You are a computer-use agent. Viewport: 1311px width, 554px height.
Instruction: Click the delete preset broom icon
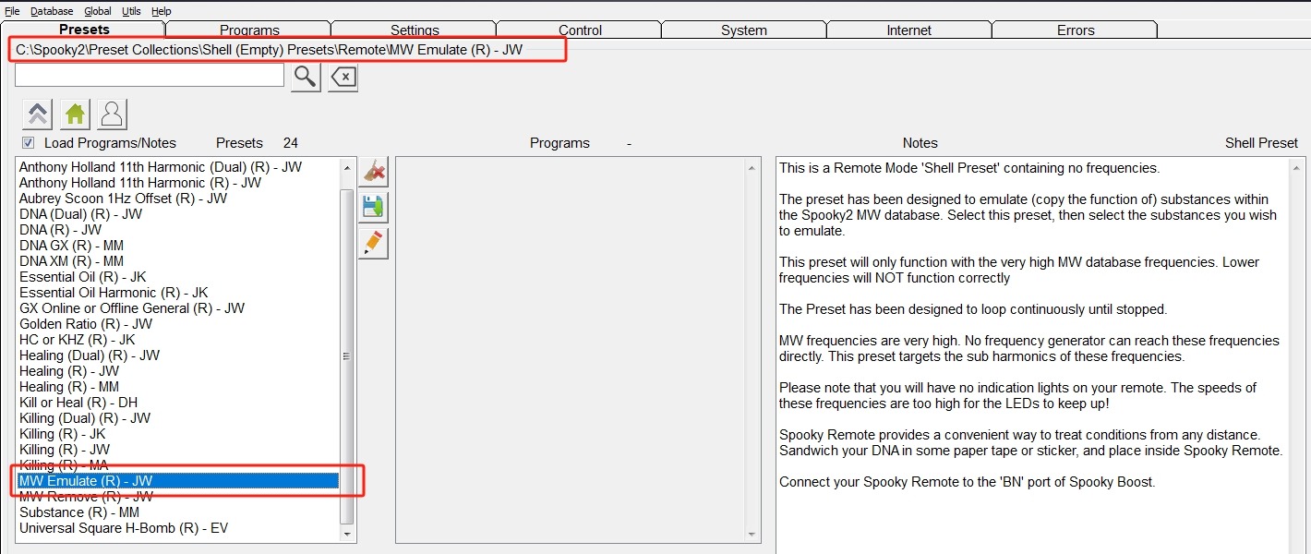373,172
